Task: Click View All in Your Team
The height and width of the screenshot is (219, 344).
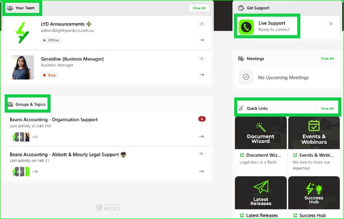Action: point(199,8)
